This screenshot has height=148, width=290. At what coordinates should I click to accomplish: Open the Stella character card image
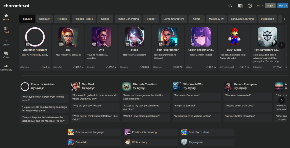(135, 37)
